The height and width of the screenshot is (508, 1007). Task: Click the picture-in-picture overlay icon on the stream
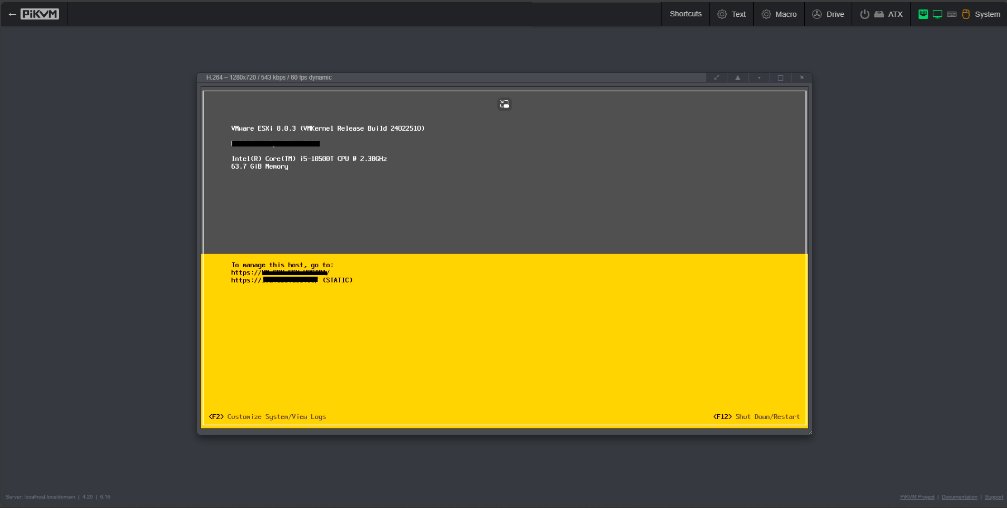[x=505, y=104]
